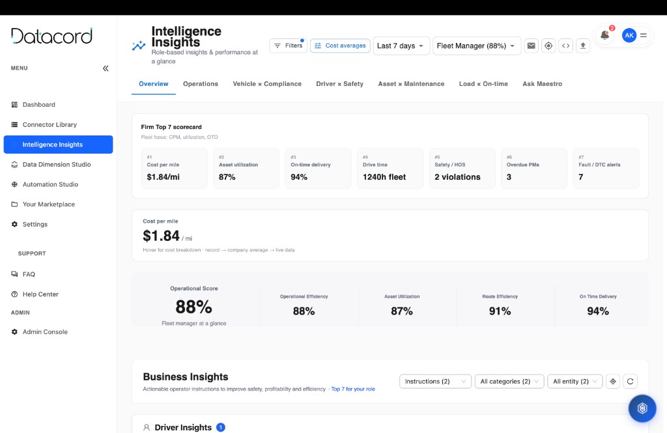667x433 pixels.
Task: Click the Route Efficiency 91% value
Action: point(500,311)
